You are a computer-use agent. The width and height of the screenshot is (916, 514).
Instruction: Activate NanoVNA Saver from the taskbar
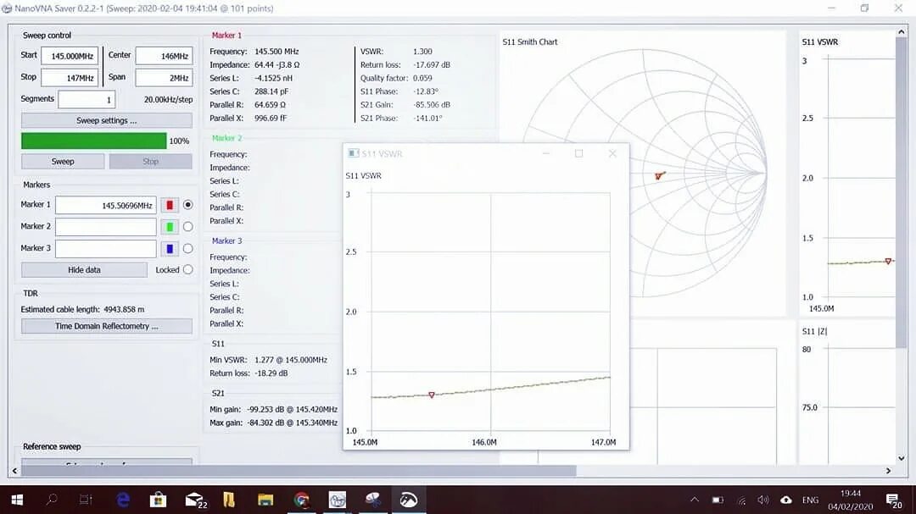[x=410, y=499]
